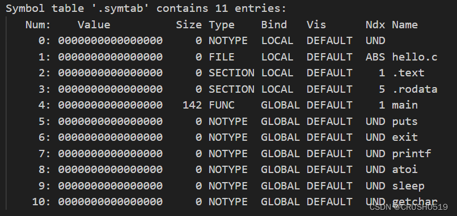Click the symbol name 'main'
The width and height of the screenshot is (457, 216).
tap(404, 105)
